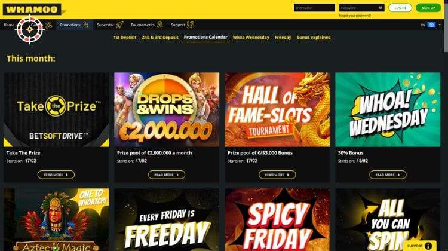Click the medal icon next to Tournaments
Viewport: 448px width, 251px height.
tap(159, 25)
